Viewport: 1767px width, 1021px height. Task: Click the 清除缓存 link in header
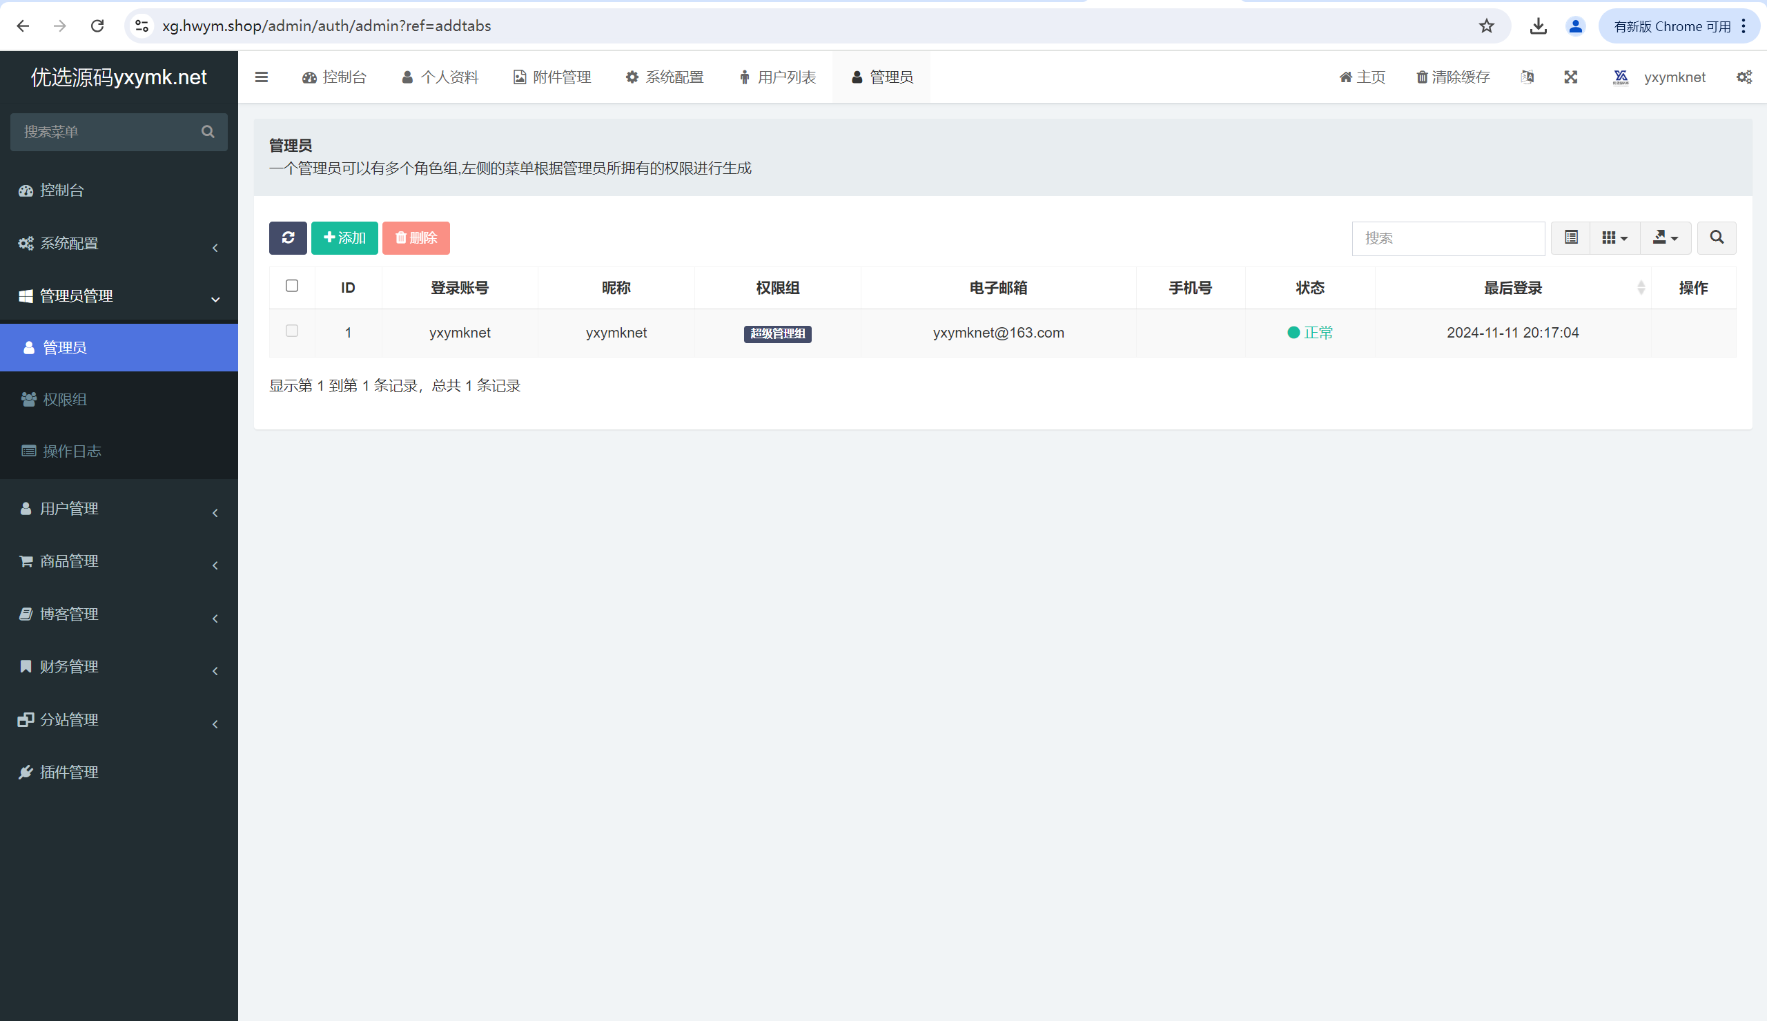(x=1452, y=77)
